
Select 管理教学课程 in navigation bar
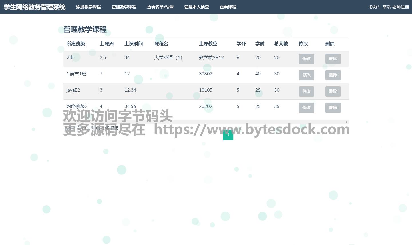point(124,7)
